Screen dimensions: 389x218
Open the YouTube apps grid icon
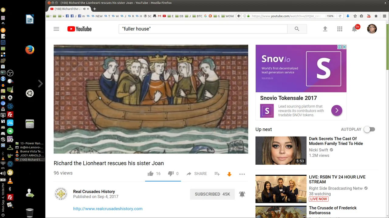point(340,29)
